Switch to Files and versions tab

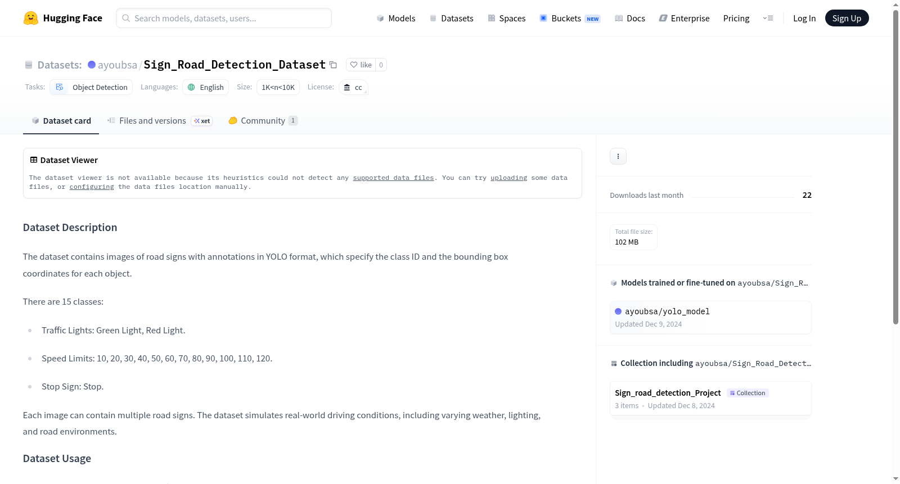[x=159, y=121]
